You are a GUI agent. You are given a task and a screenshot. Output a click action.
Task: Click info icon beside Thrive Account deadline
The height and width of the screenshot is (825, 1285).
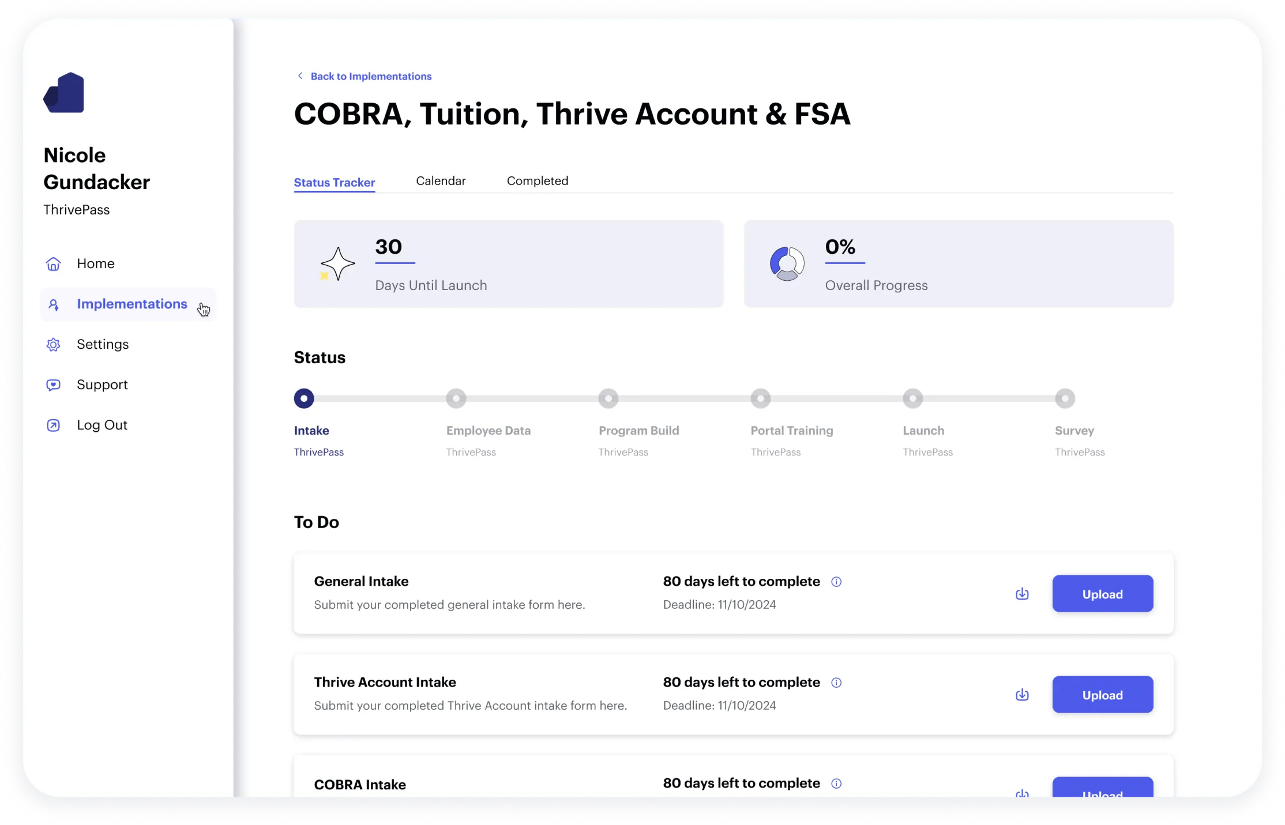[x=836, y=683]
